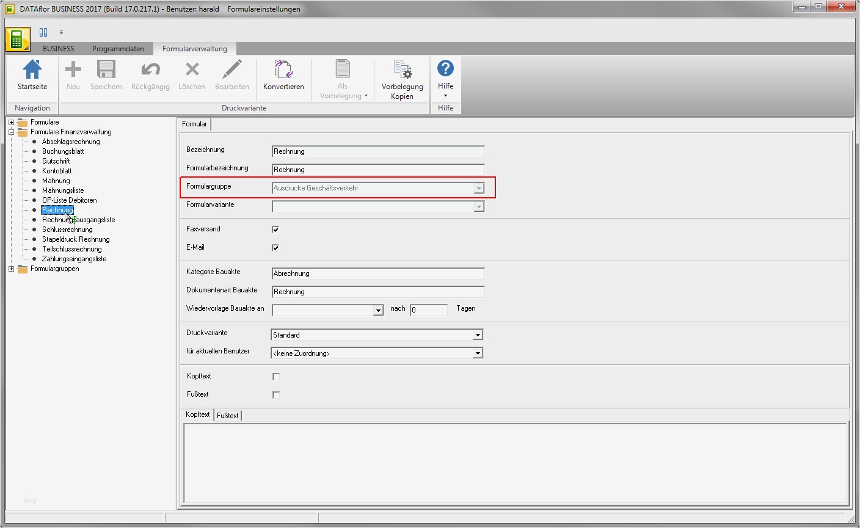Click inside the Kopftext text area
The width and height of the screenshot is (860, 528).
[515, 462]
